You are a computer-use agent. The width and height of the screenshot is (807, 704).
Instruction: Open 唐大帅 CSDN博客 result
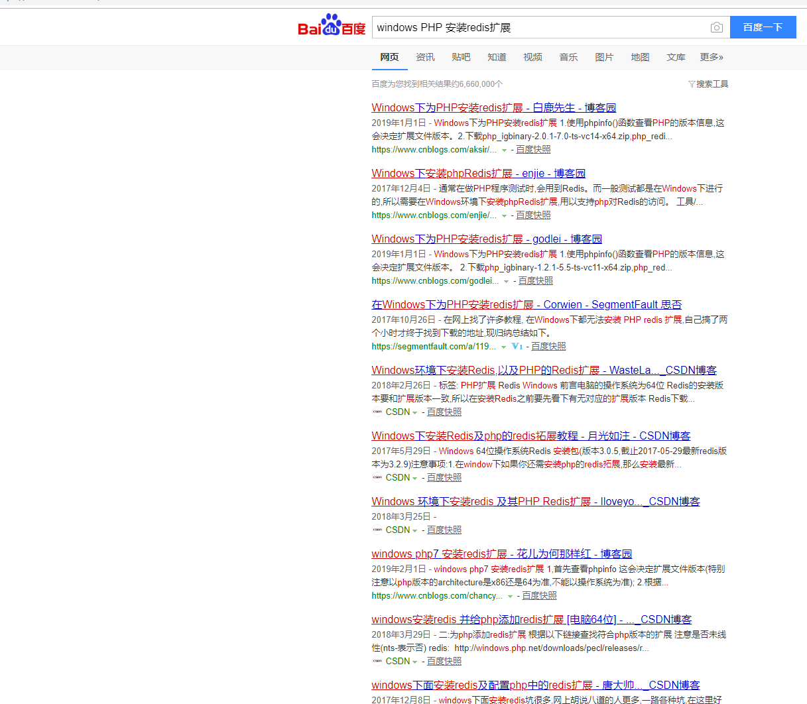[x=536, y=685]
